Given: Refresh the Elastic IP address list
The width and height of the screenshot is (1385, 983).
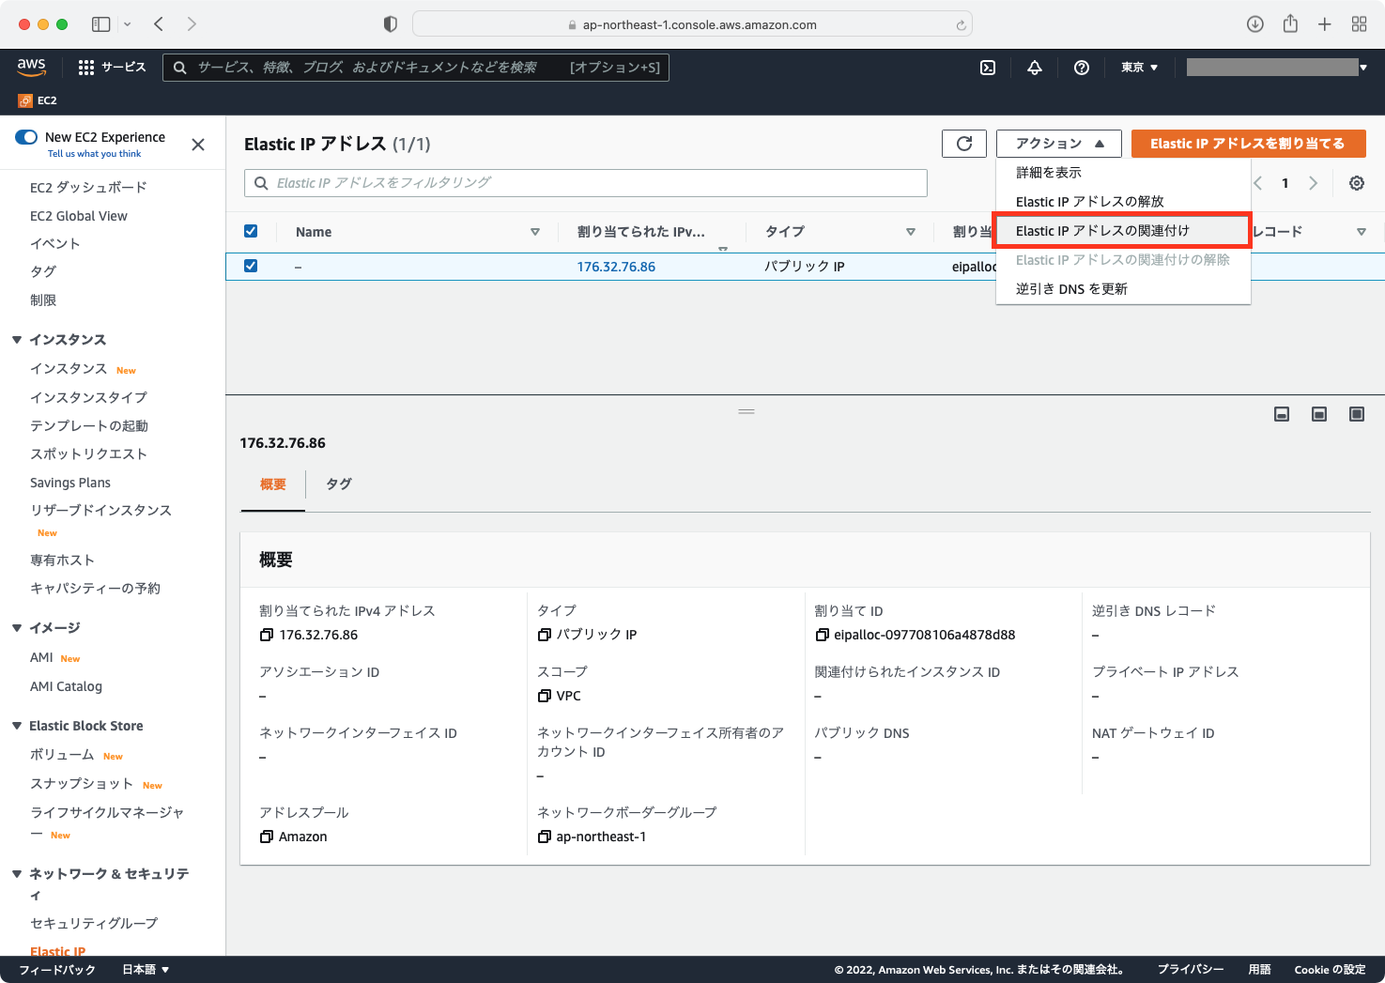Looking at the screenshot, I should [x=963, y=143].
